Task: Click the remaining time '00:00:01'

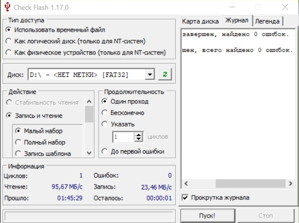Action: point(159,198)
